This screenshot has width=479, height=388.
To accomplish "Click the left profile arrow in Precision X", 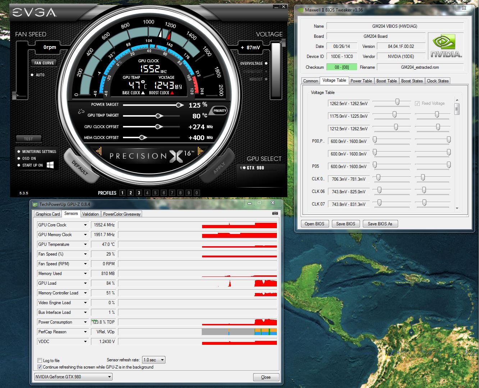I will coord(99,152).
